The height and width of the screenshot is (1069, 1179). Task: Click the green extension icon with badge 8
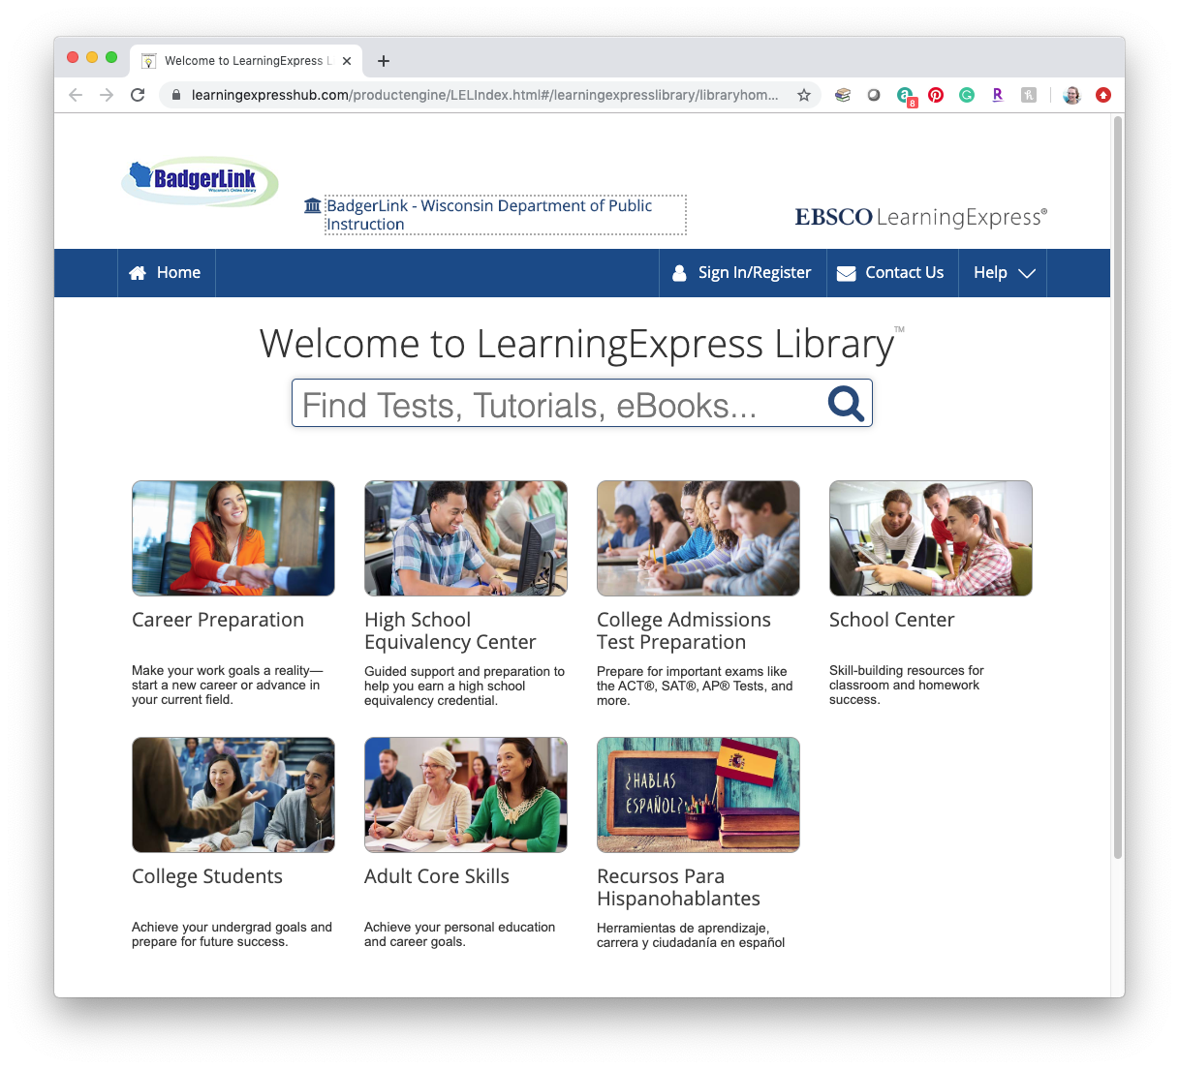906,96
